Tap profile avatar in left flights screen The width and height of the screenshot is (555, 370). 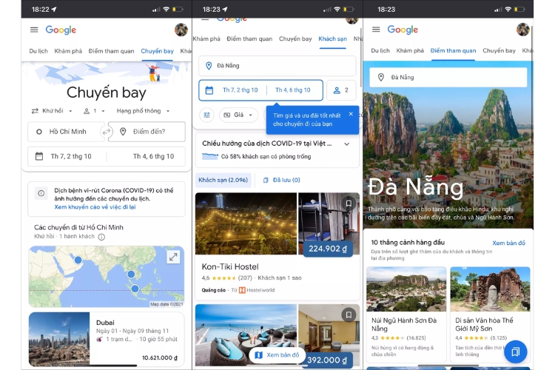click(181, 30)
